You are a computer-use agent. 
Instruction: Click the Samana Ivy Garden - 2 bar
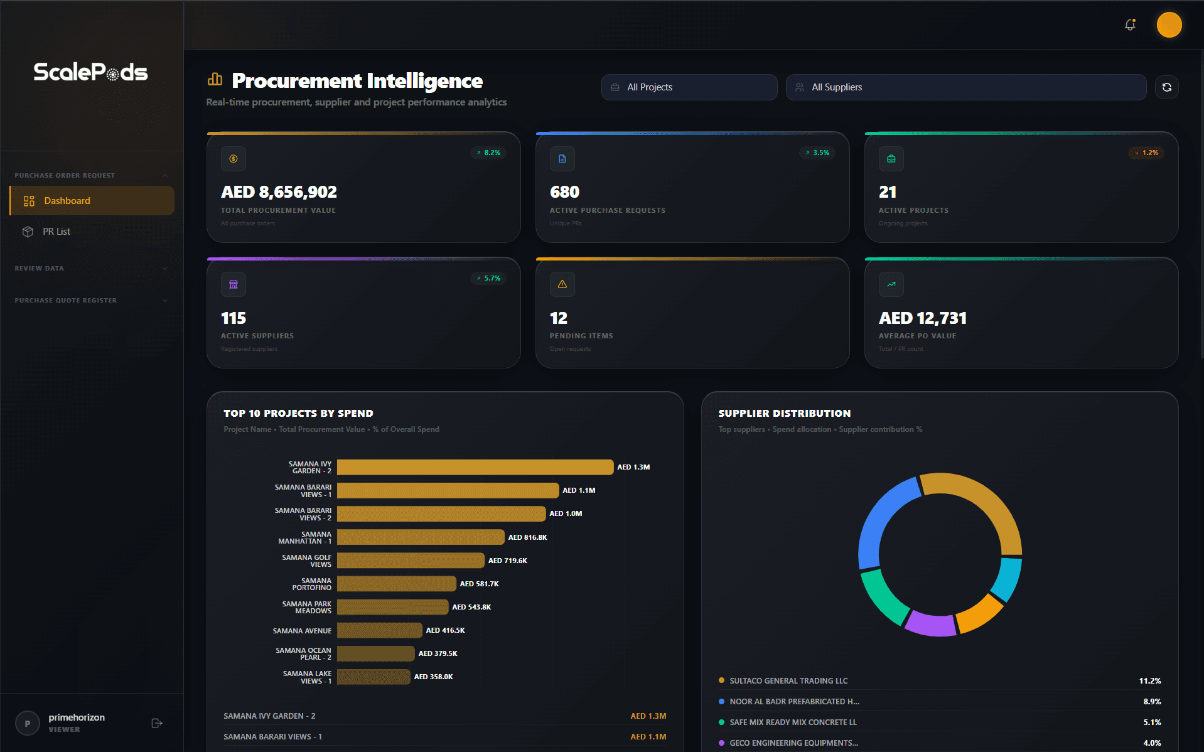click(475, 467)
